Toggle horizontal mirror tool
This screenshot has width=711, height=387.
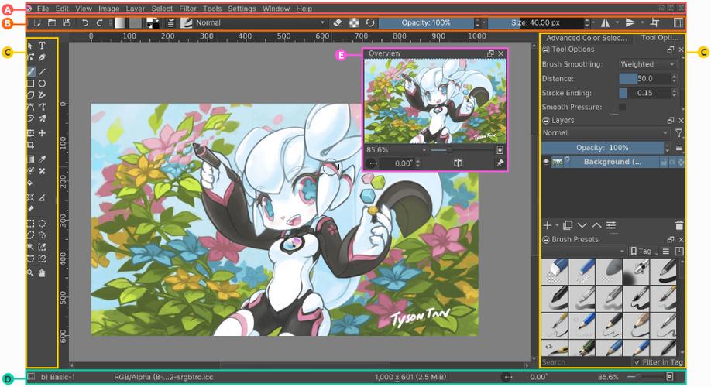[x=606, y=22]
